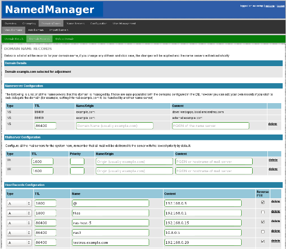Image resolution: width=286 pixels, height=251 pixels.
Task: Click the Name field containing nas-host-5
Action: [111, 223]
